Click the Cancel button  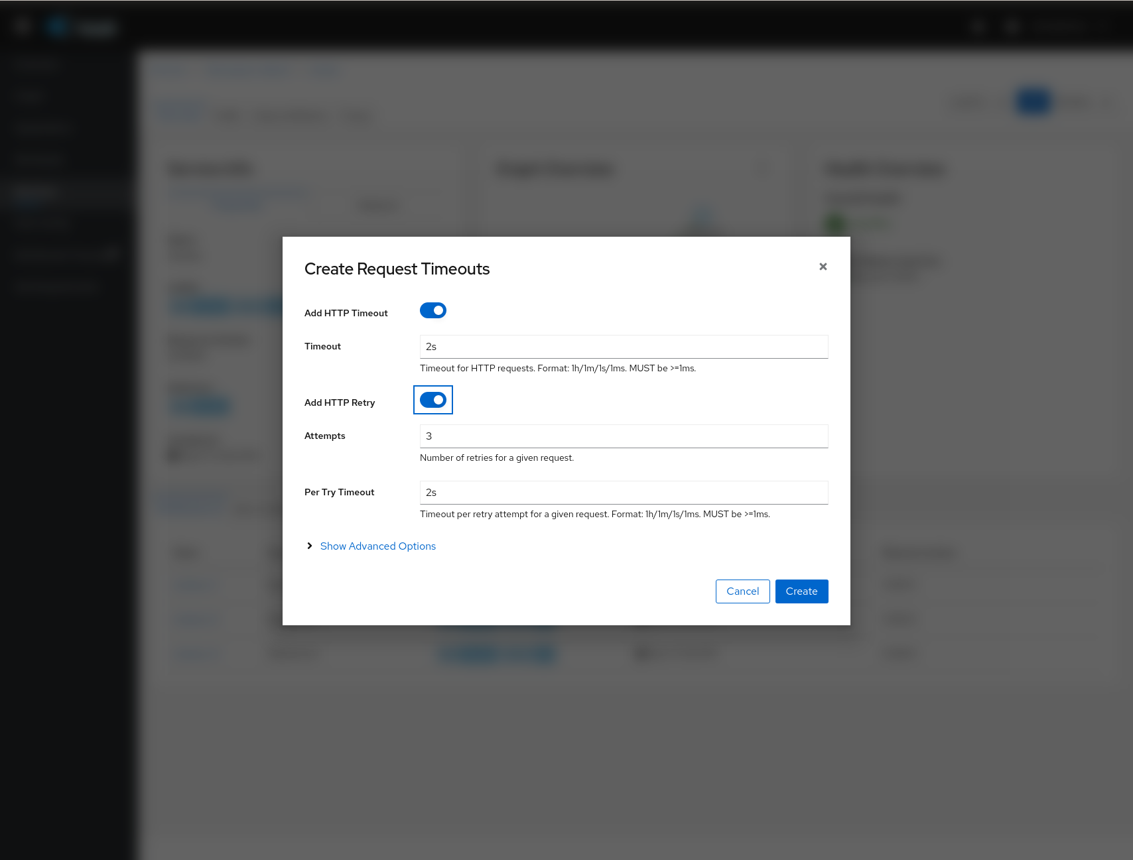[742, 591]
